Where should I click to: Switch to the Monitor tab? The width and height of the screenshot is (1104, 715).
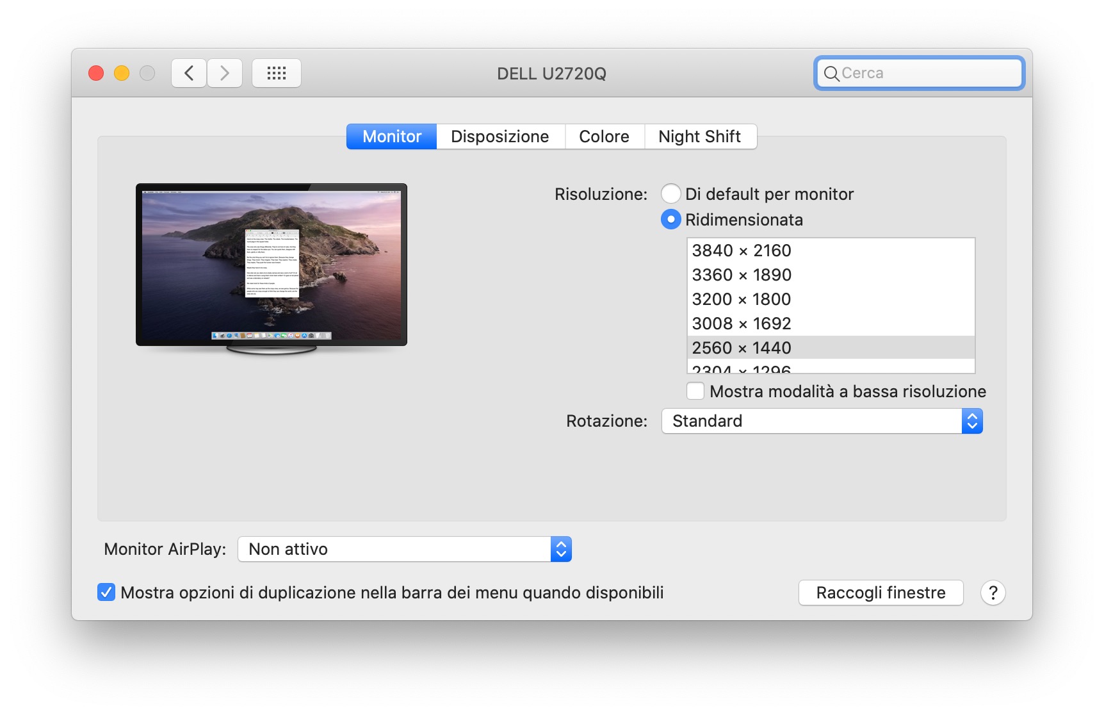[x=392, y=136]
